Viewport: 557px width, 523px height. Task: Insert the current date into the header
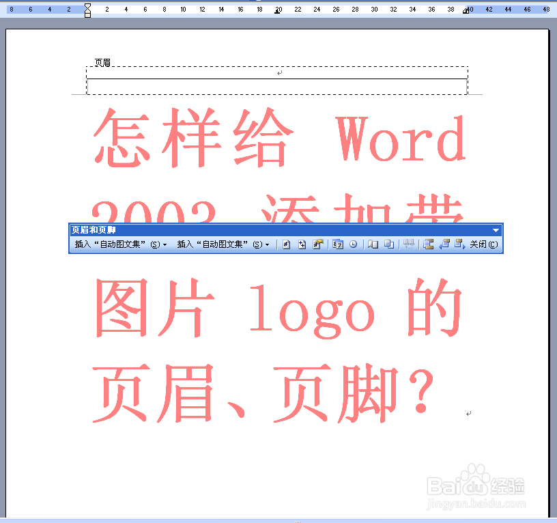pos(337,244)
